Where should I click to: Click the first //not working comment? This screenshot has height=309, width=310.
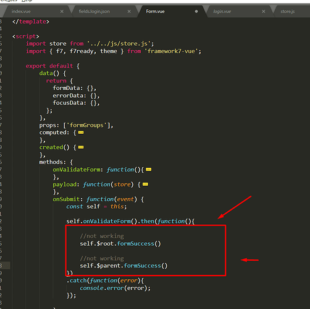coord(102,236)
